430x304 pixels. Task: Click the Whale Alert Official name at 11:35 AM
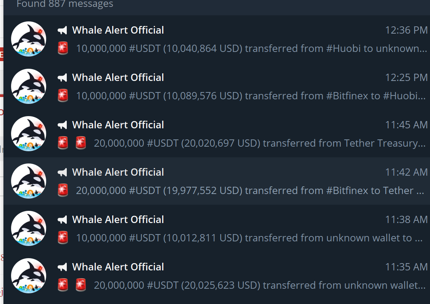point(118,267)
